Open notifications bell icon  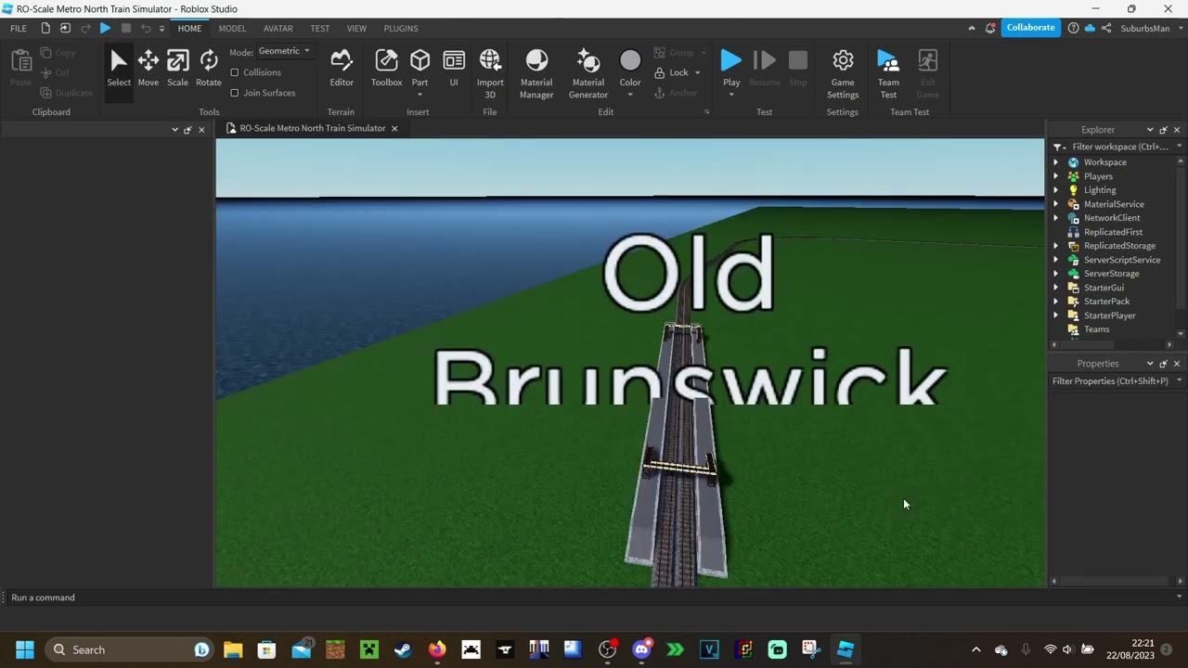point(990,28)
